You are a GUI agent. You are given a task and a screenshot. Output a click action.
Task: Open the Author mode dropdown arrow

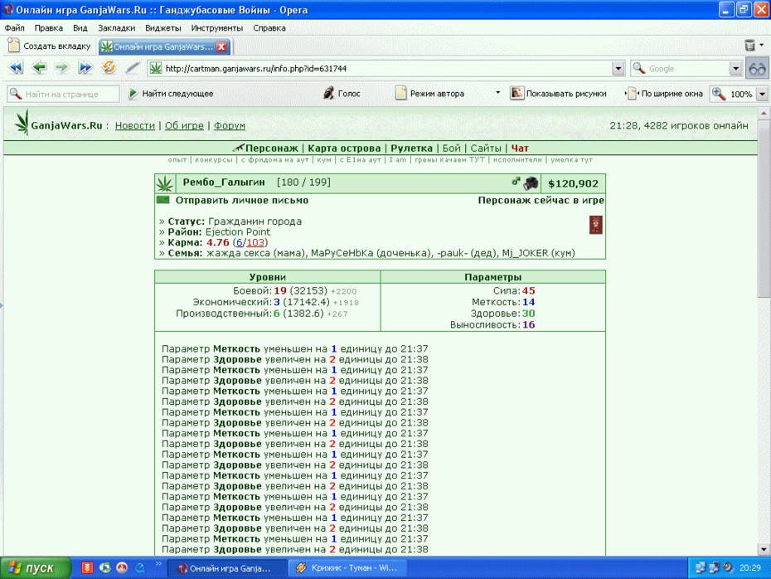pyautogui.click(x=497, y=92)
